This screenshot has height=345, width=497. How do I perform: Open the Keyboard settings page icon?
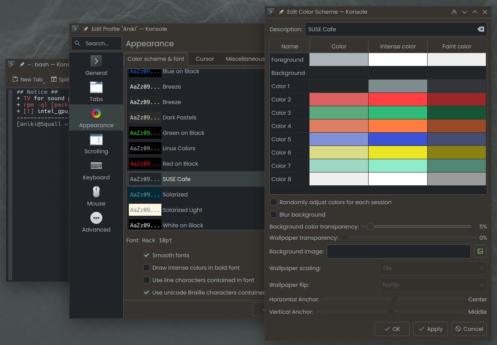(x=96, y=166)
